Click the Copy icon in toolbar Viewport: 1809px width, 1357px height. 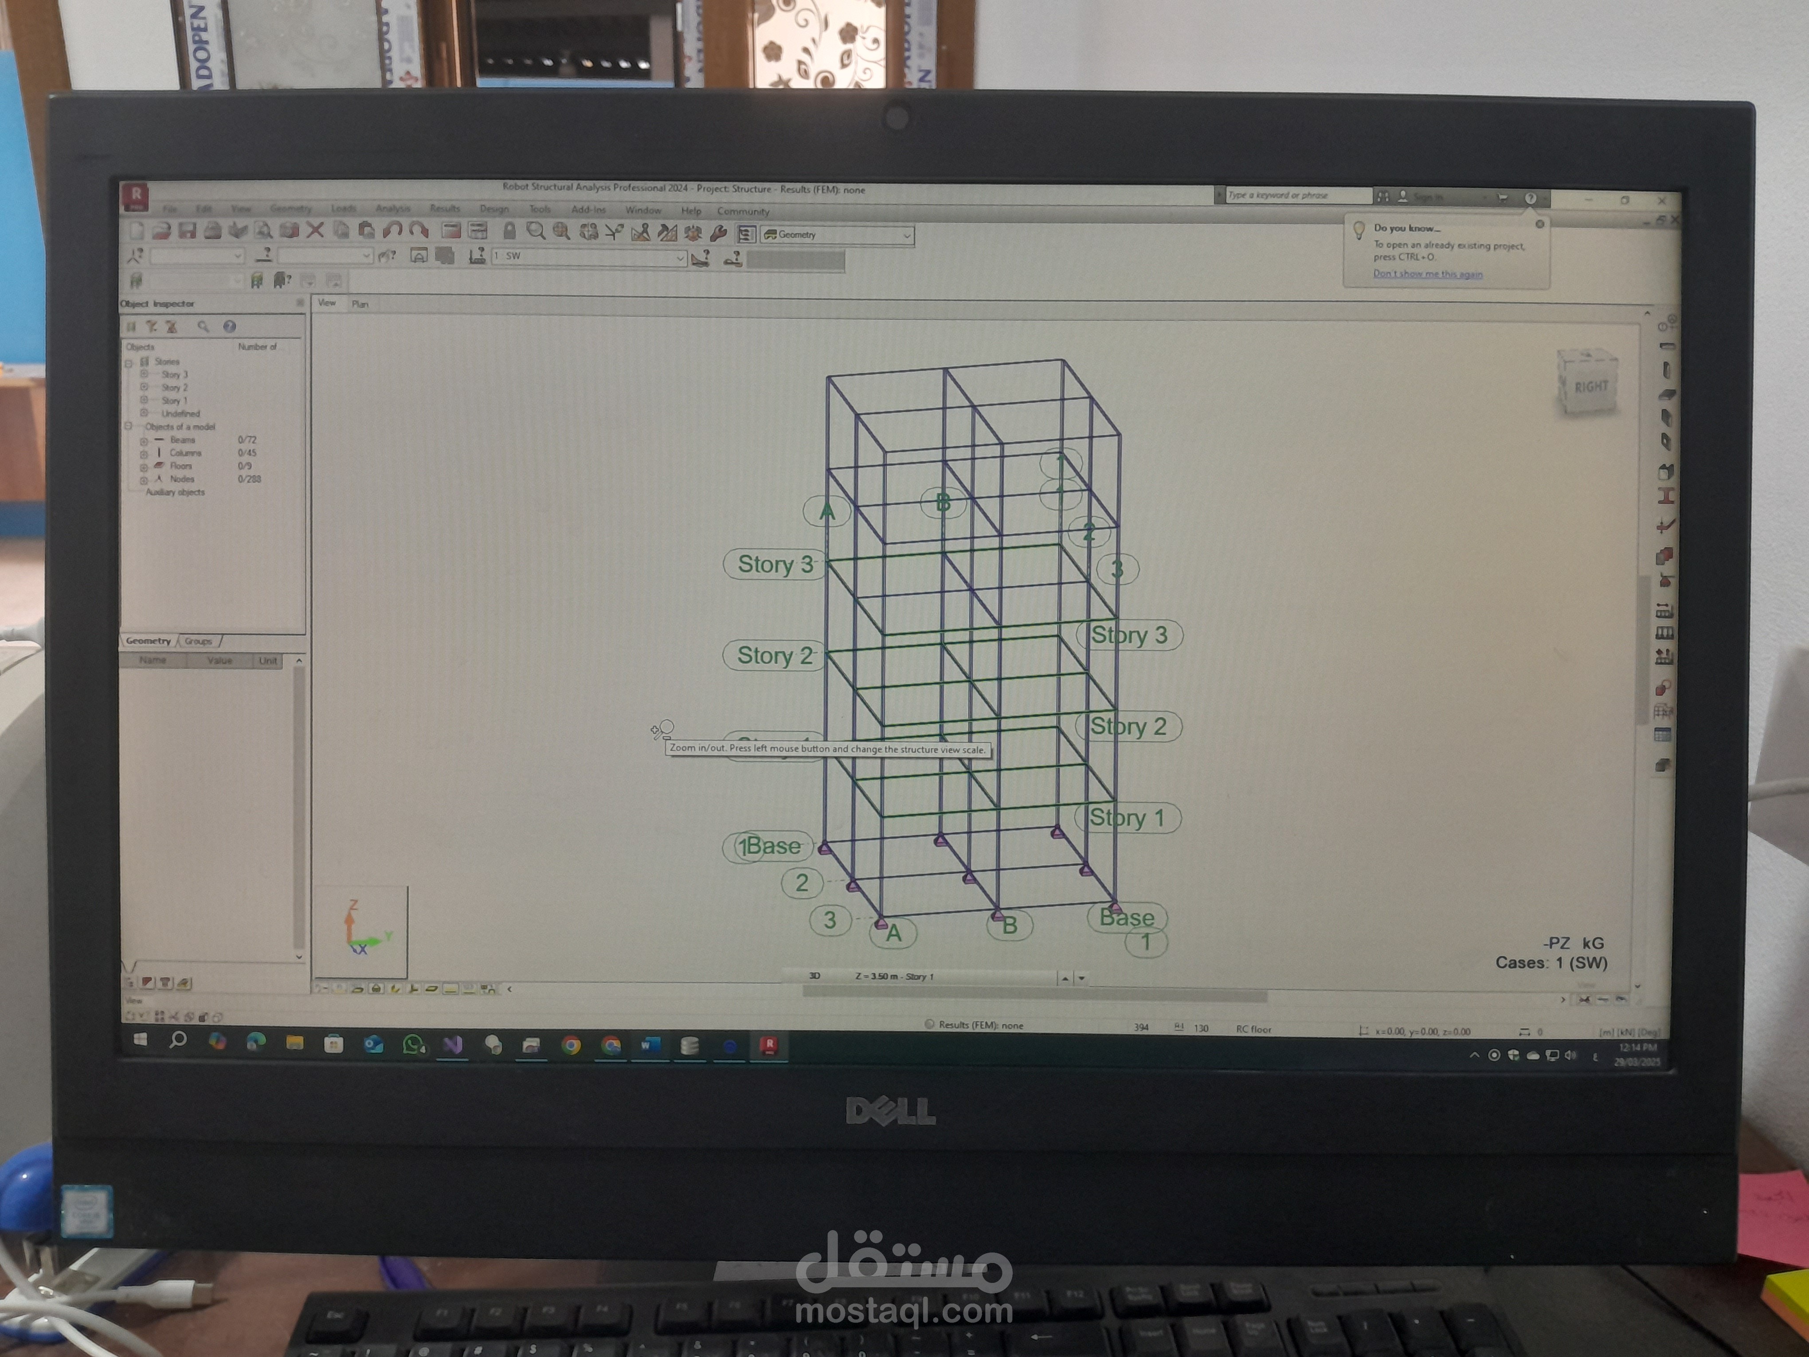(341, 230)
